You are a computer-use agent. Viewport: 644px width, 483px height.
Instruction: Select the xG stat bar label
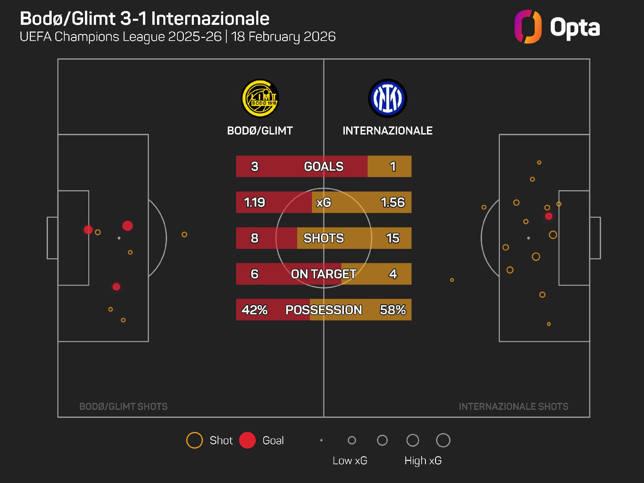pyautogui.click(x=324, y=202)
